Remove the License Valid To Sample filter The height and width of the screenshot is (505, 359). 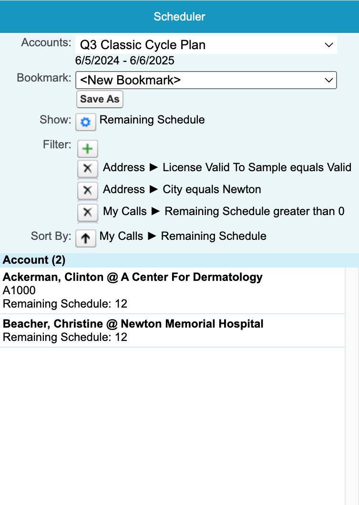87,168
